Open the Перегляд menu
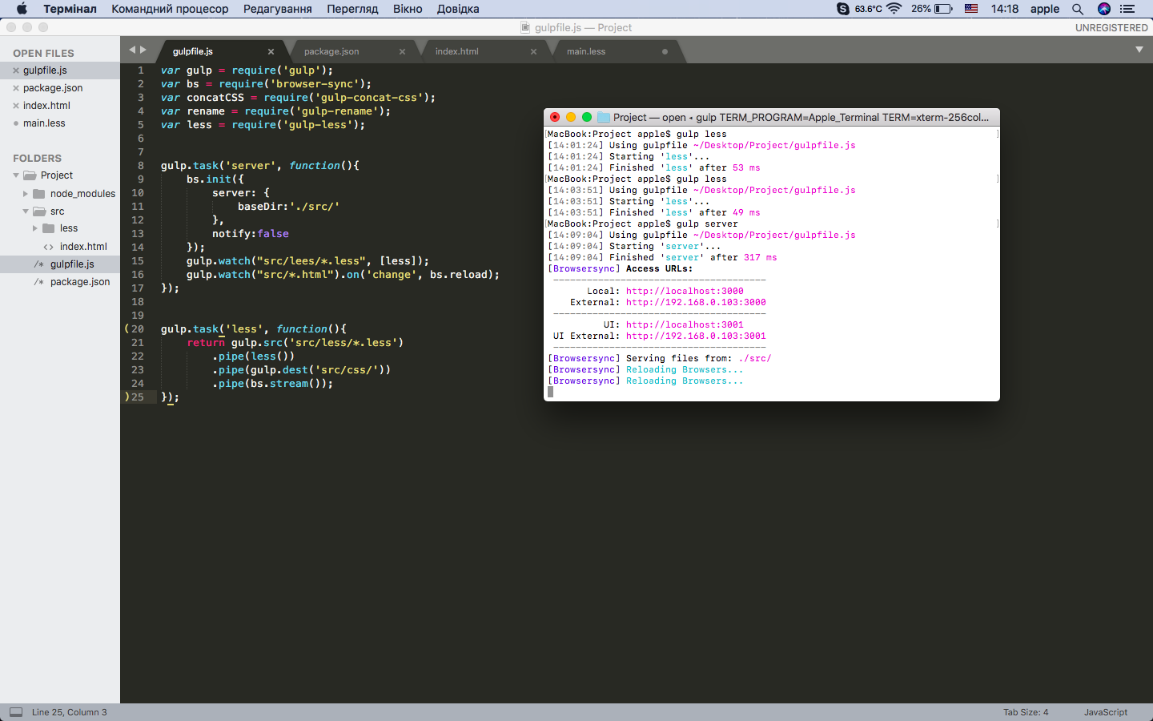Image resolution: width=1153 pixels, height=721 pixels. [352, 9]
